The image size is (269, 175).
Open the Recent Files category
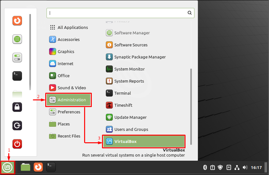69,136
